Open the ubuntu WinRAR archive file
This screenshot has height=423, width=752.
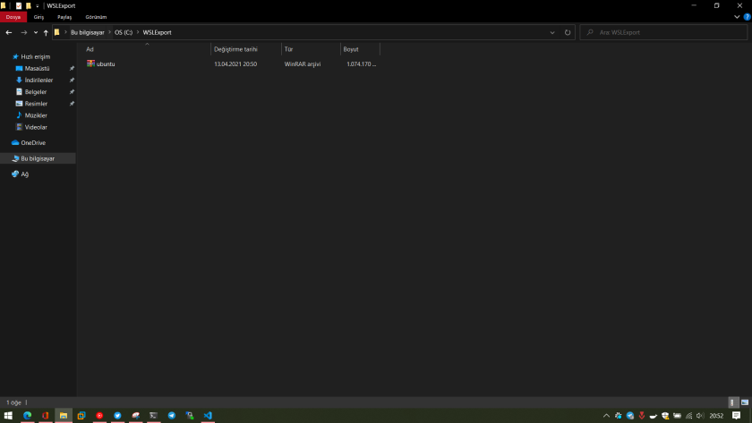click(106, 64)
